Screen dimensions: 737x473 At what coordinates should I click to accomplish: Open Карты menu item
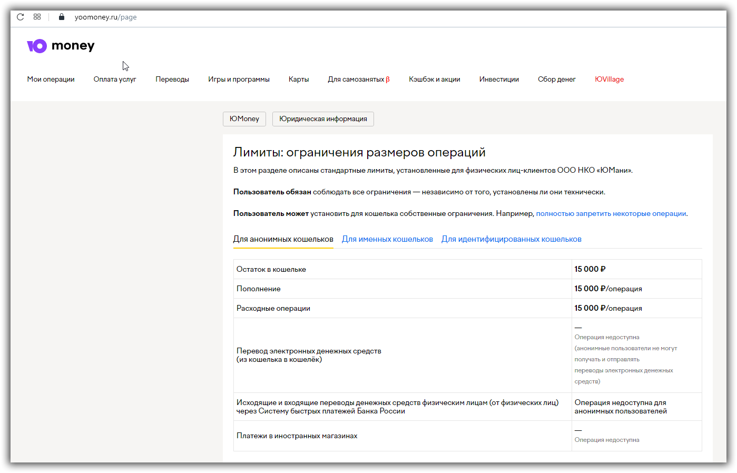pos(299,80)
